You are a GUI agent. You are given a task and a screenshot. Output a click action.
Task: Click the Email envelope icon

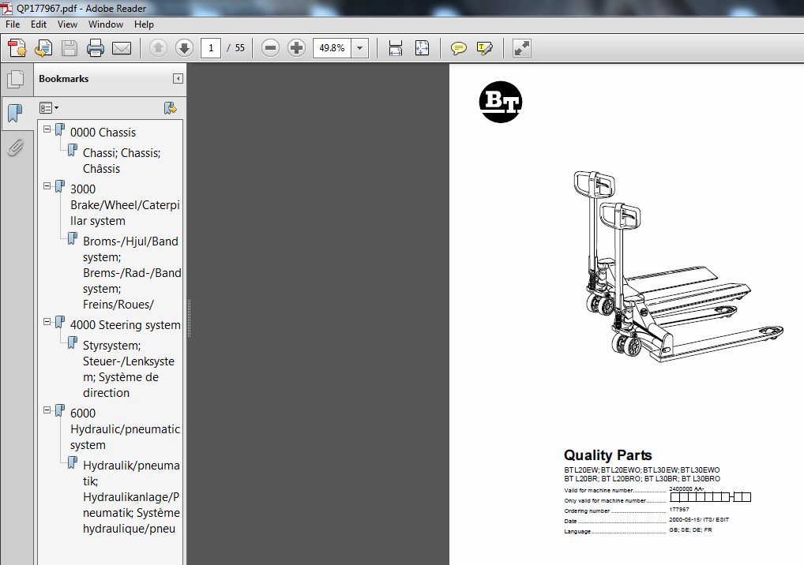tap(122, 48)
